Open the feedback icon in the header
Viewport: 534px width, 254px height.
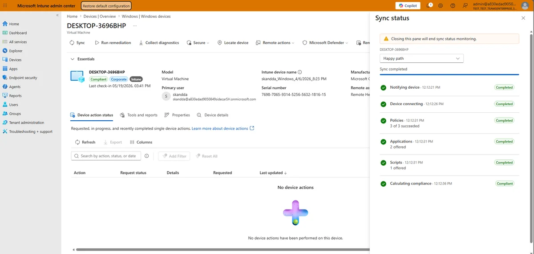465,6
